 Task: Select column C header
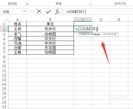tap(83, 19)
